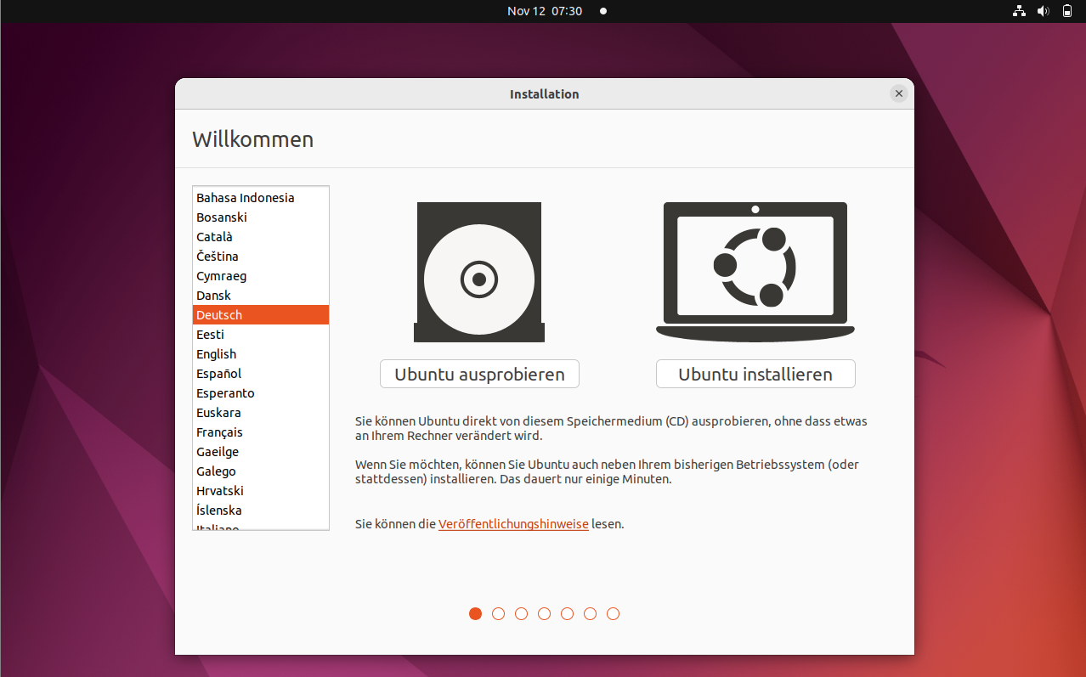The image size is (1086, 677).
Task: Click the volume speaker icon in top bar
Action: coord(1044,11)
